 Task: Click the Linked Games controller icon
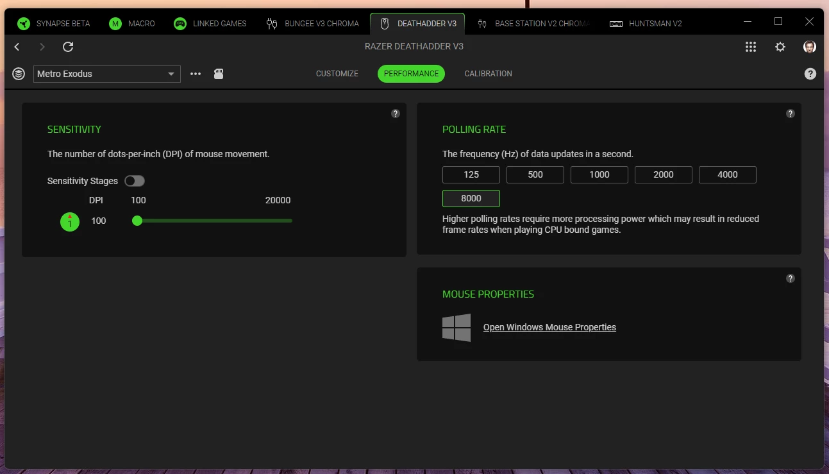pyautogui.click(x=180, y=24)
